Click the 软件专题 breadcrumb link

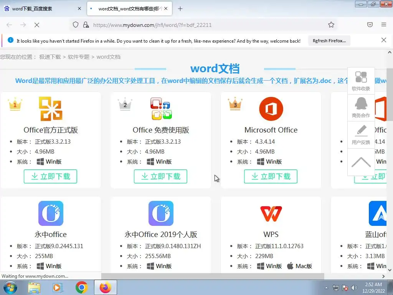pyautogui.click(x=79, y=57)
